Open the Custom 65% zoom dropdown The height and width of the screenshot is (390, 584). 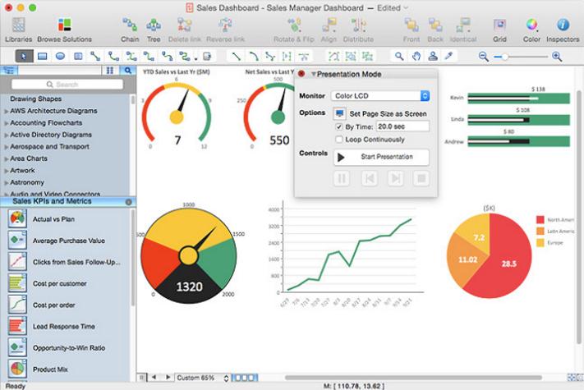[202, 378]
